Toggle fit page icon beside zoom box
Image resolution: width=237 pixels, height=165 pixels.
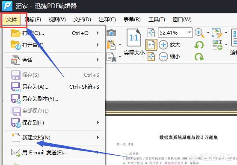(151, 33)
